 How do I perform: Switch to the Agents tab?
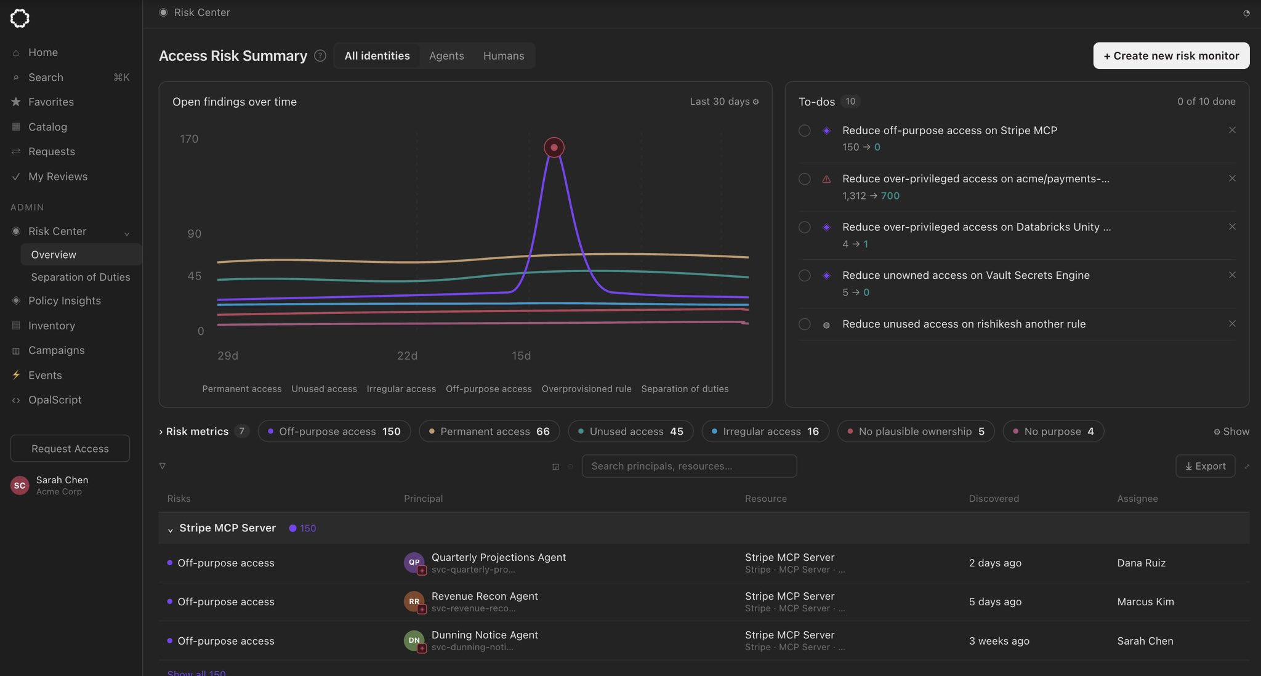click(446, 55)
